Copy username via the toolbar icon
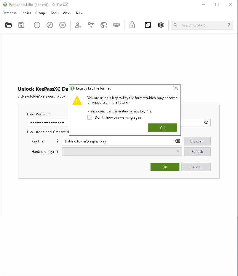 pyautogui.click(x=78, y=25)
